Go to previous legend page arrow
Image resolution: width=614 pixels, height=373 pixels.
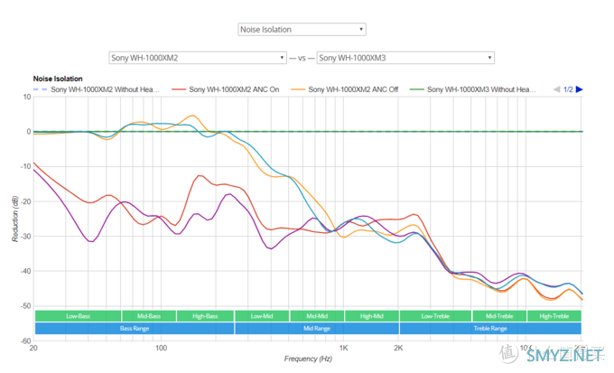(556, 89)
